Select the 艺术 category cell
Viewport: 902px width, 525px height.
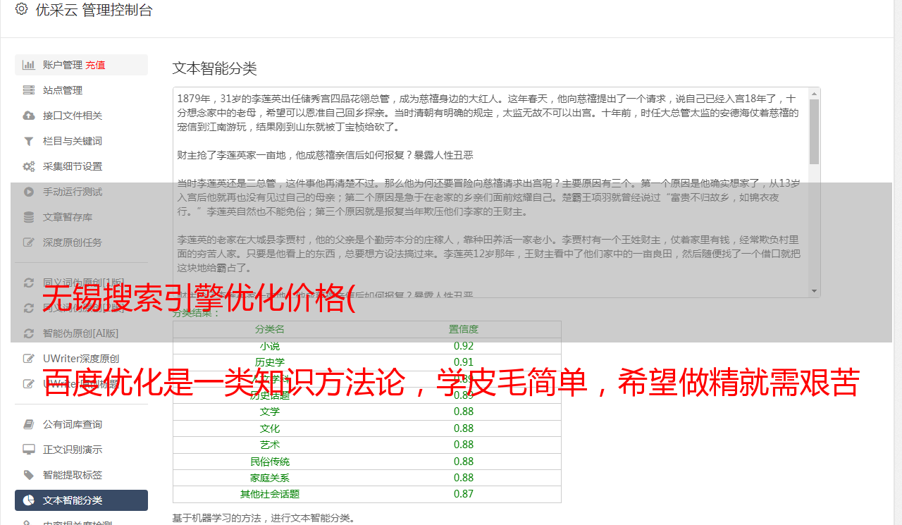(x=270, y=445)
